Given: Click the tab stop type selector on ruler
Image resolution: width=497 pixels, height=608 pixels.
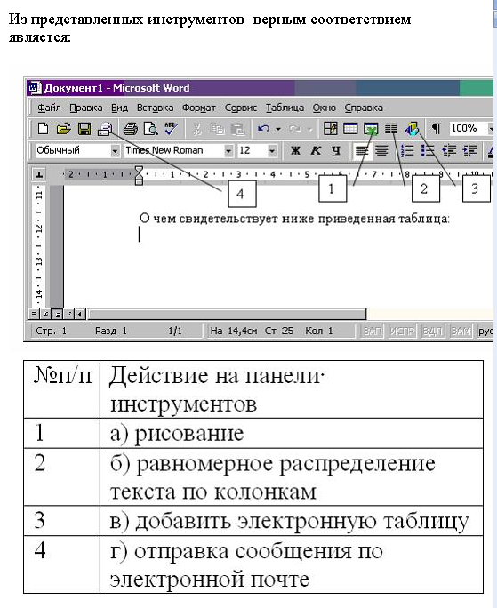Looking at the screenshot, I should coord(39,174).
